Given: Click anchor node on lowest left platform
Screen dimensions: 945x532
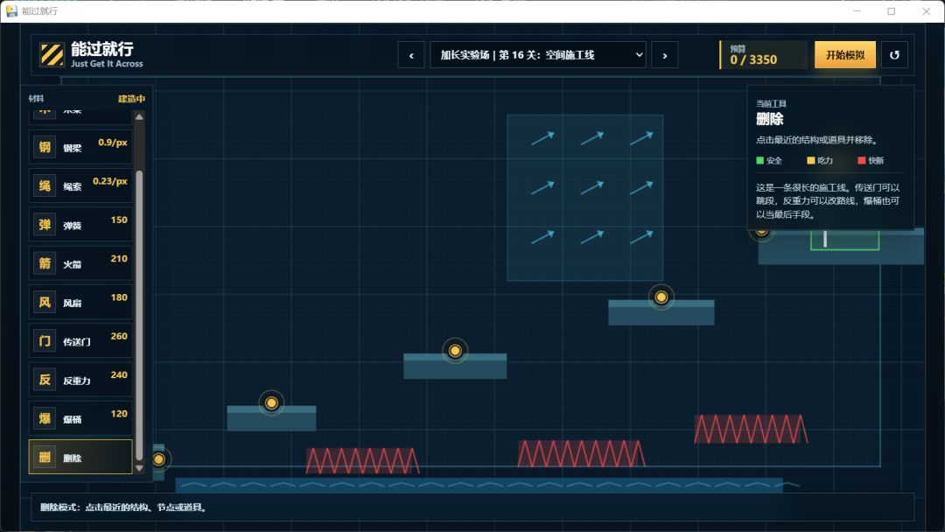Looking at the screenshot, I should pos(271,402).
